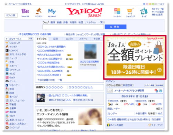Click the 一覧 button beside 主なサービス
Image resolution: width=173 pixels, height=135 pixels.
pos(30,39)
